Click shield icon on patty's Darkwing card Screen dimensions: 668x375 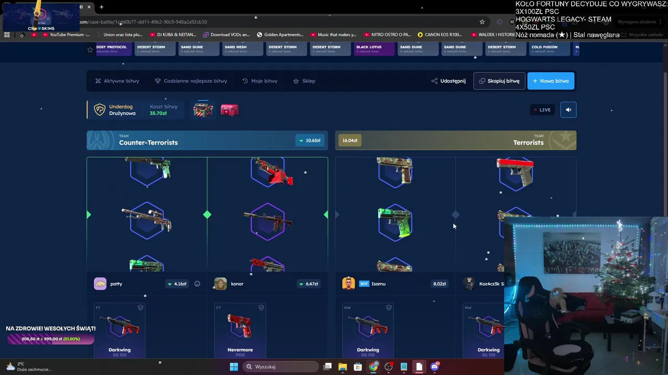140,308
